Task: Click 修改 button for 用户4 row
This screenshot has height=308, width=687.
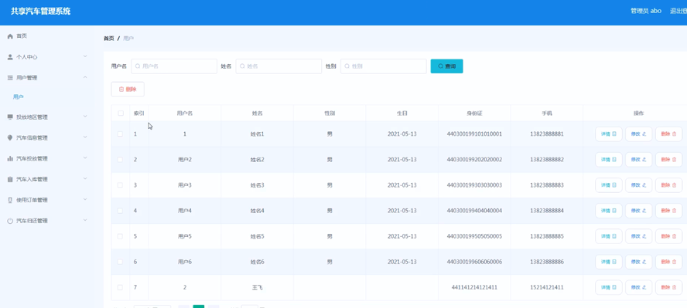Action: (x=639, y=211)
